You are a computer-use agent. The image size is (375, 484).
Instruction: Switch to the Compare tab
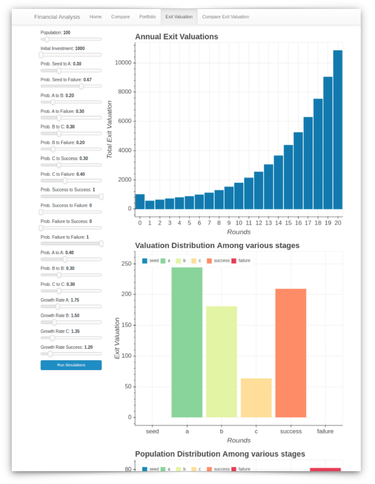coord(120,17)
